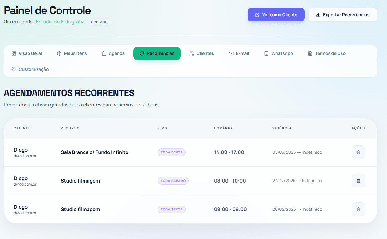Open the Visão Geral tab

[x=27, y=53]
